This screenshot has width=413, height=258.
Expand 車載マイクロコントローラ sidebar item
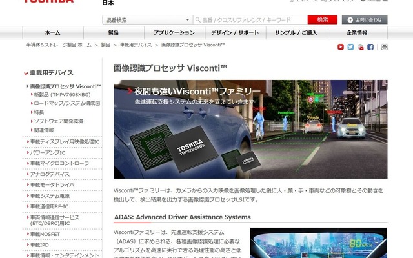(59, 163)
